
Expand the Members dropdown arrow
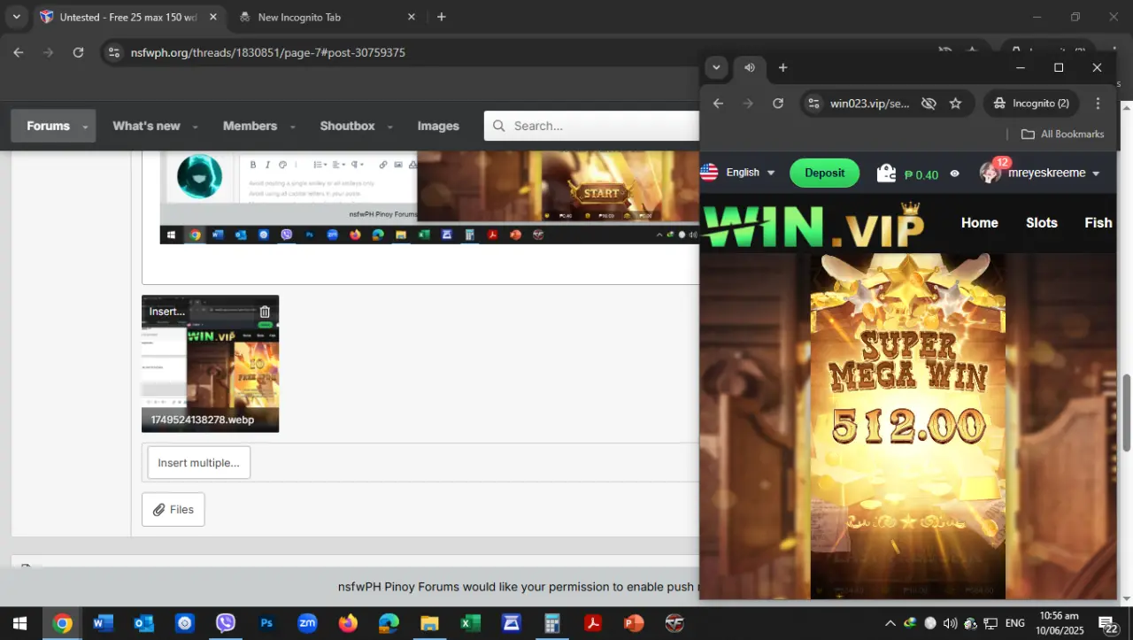point(292,127)
